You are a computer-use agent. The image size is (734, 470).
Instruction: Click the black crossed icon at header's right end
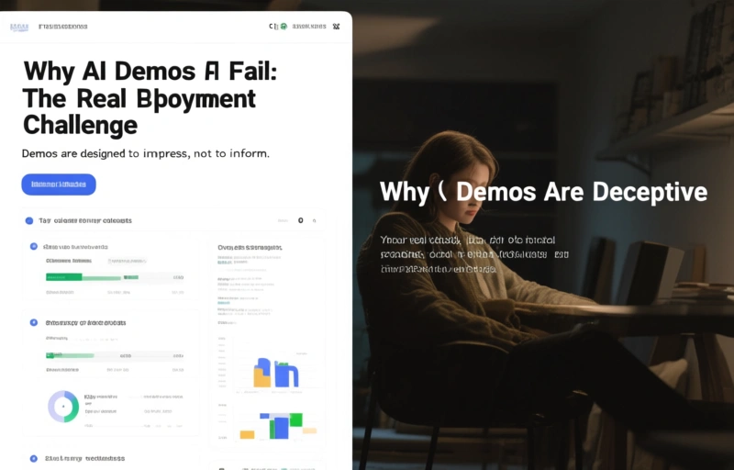click(x=336, y=27)
